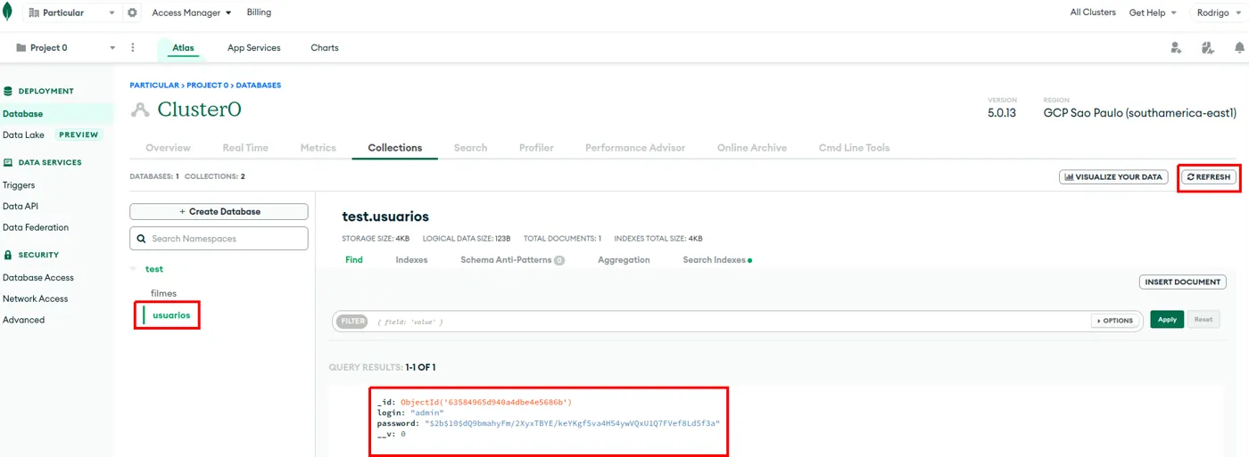The image size is (1249, 457).
Task: Focus the filter query input field
Action: tap(732, 321)
